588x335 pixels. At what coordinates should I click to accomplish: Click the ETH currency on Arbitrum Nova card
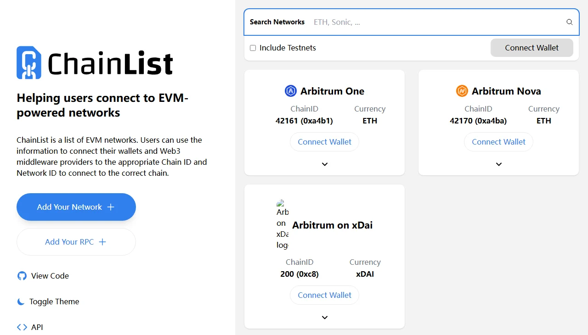tap(544, 121)
